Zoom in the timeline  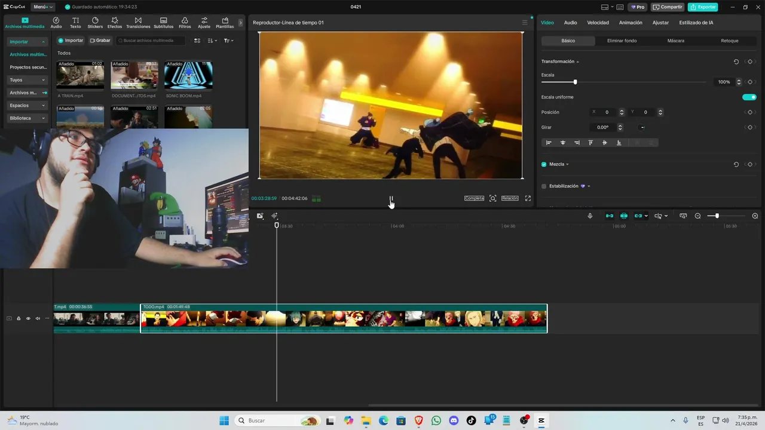point(755,216)
